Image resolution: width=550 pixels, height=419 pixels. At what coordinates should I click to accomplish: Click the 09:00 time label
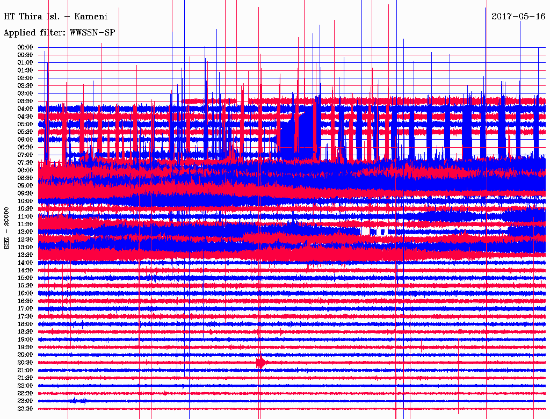[x=25, y=186]
